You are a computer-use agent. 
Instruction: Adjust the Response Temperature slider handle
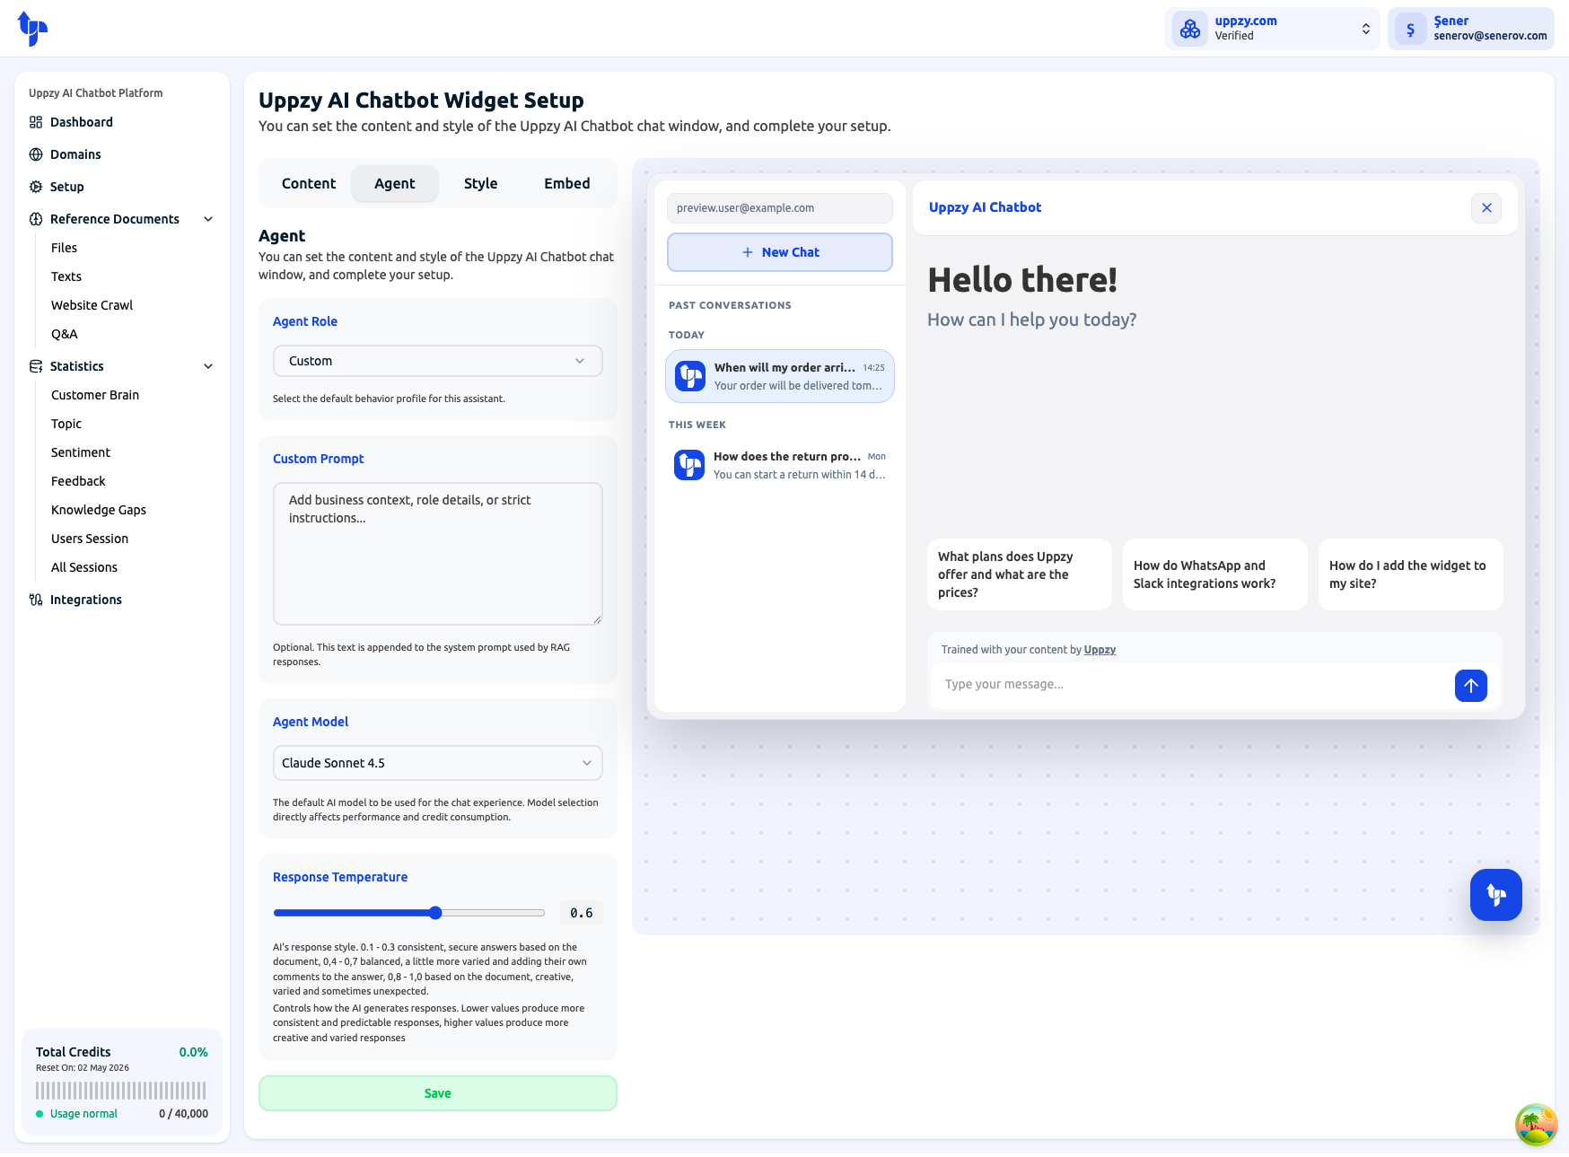tap(435, 913)
